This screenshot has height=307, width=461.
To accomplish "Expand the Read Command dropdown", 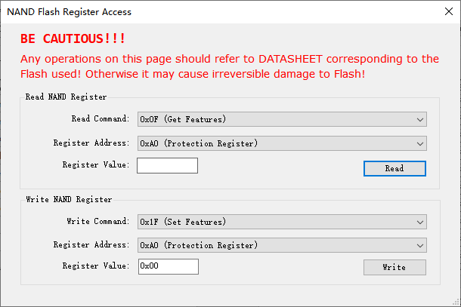I will 282,119.
